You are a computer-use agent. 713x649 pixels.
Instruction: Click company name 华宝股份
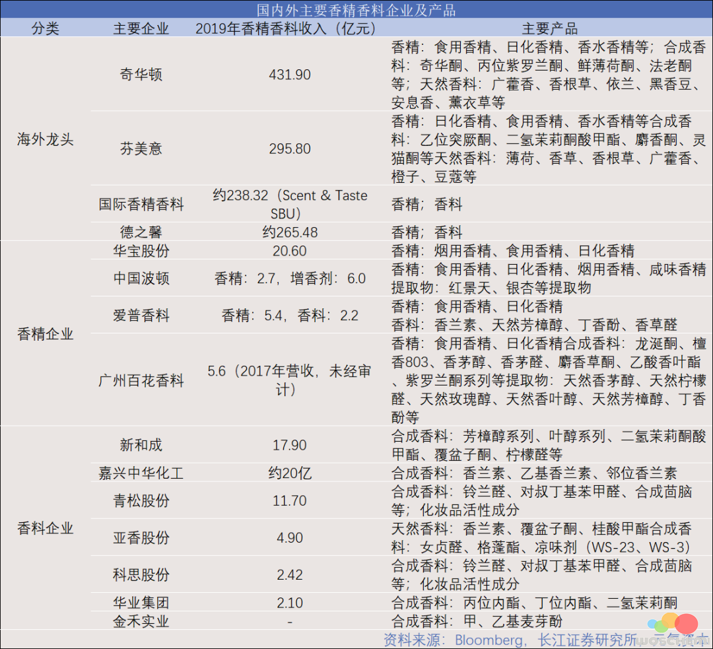[x=141, y=251]
